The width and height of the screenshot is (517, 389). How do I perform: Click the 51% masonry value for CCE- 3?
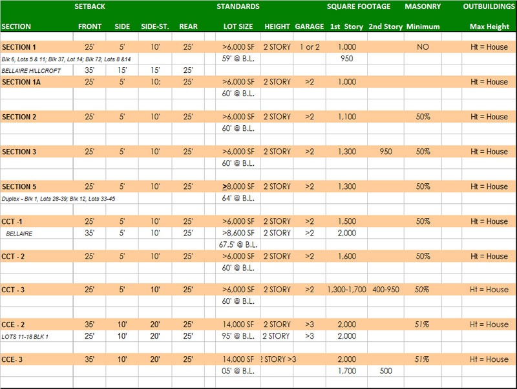pyautogui.click(x=422, y=359)
